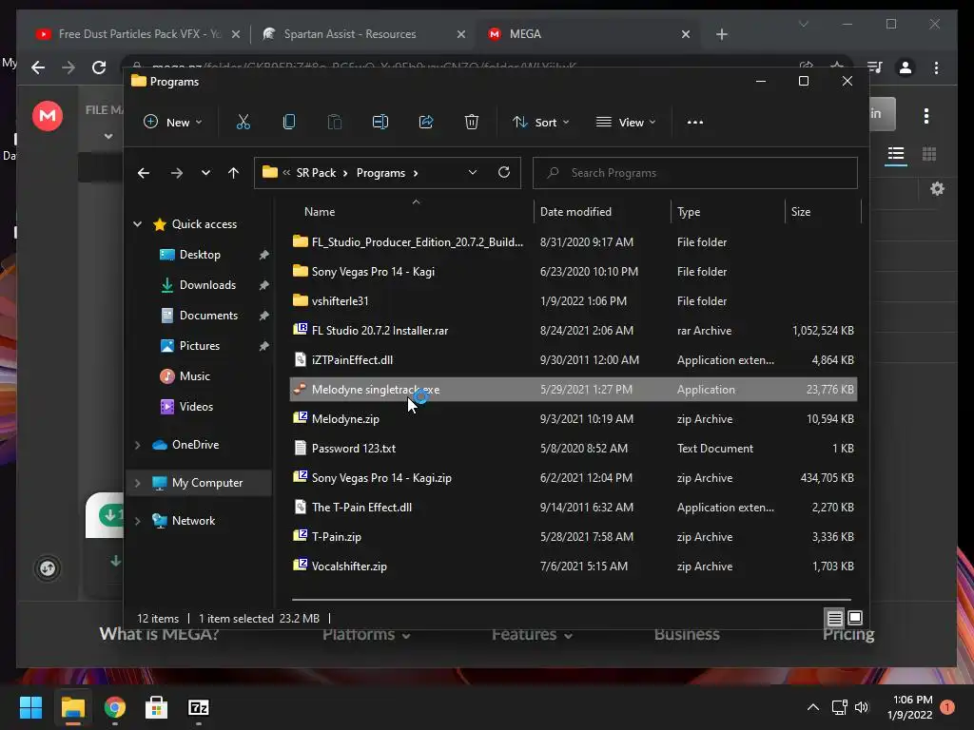Expand the OneDrive tree node
The width and height of the screenshot is (974, 730).
pos(137,445)
